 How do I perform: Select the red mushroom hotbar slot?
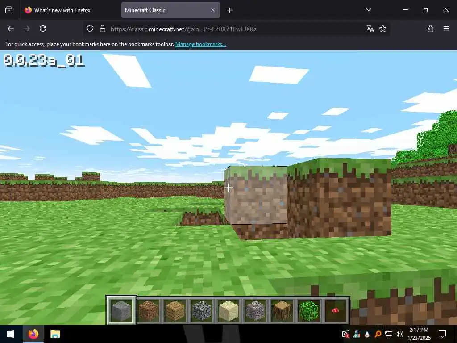point(336,311)
